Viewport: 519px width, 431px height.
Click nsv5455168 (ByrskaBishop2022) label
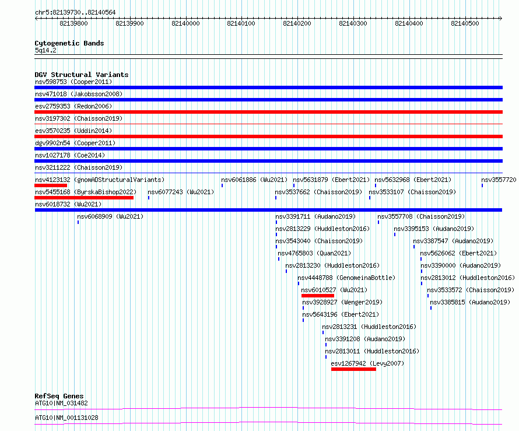point(86,192)
